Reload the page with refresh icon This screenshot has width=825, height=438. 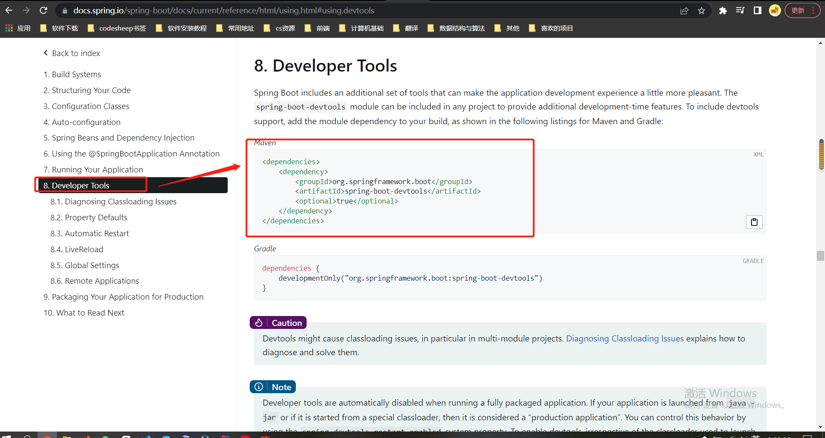click(44, 10)
